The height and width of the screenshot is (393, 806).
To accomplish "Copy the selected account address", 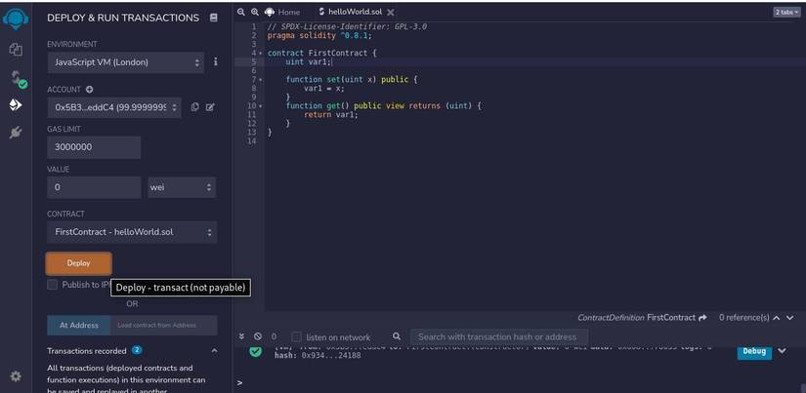I will click(194, 107).
